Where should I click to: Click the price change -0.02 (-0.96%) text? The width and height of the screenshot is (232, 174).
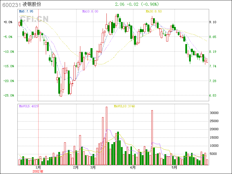(x=142, y=4)
